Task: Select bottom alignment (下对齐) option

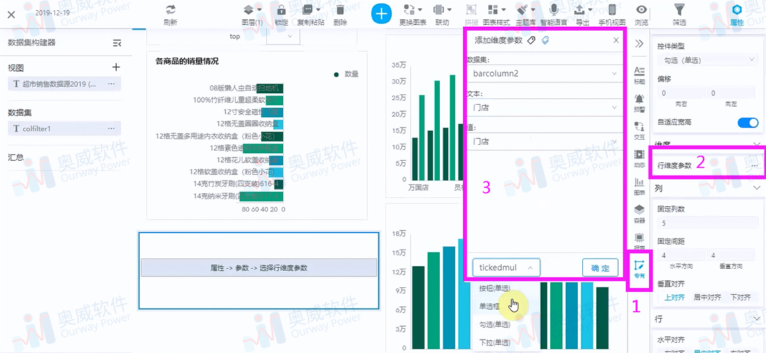Action: (x=739, y=297)
